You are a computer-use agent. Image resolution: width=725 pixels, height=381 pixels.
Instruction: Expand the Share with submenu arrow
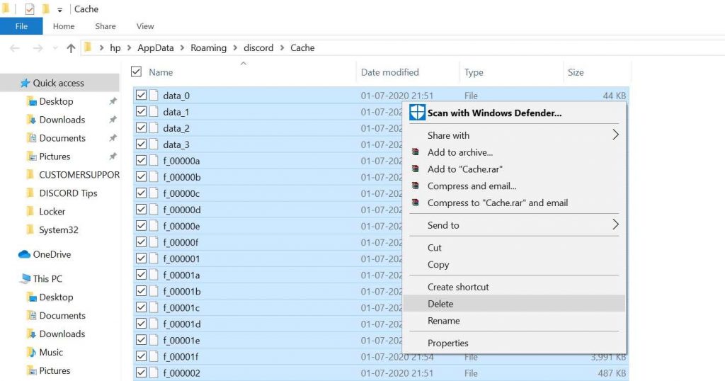(x=615, y=135)
